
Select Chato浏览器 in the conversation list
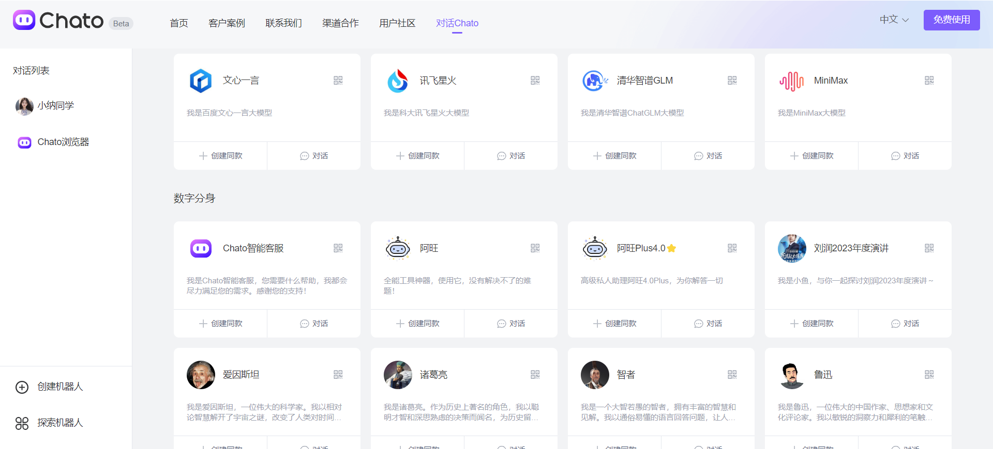(63, 142)
